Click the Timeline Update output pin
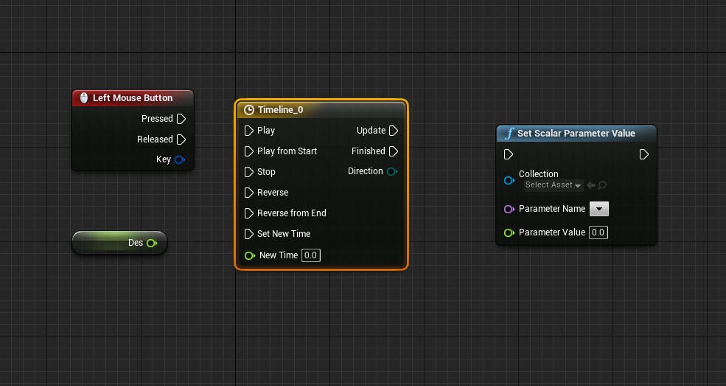This screenshot has width=726, height=386. point(394,131)
